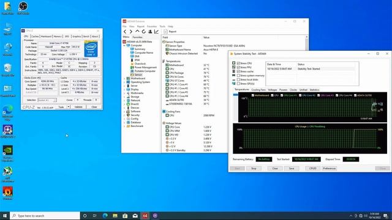Open the user icon in AIDA64 toolbar
This screenshot has height=220, width=392.
[150, 32]
